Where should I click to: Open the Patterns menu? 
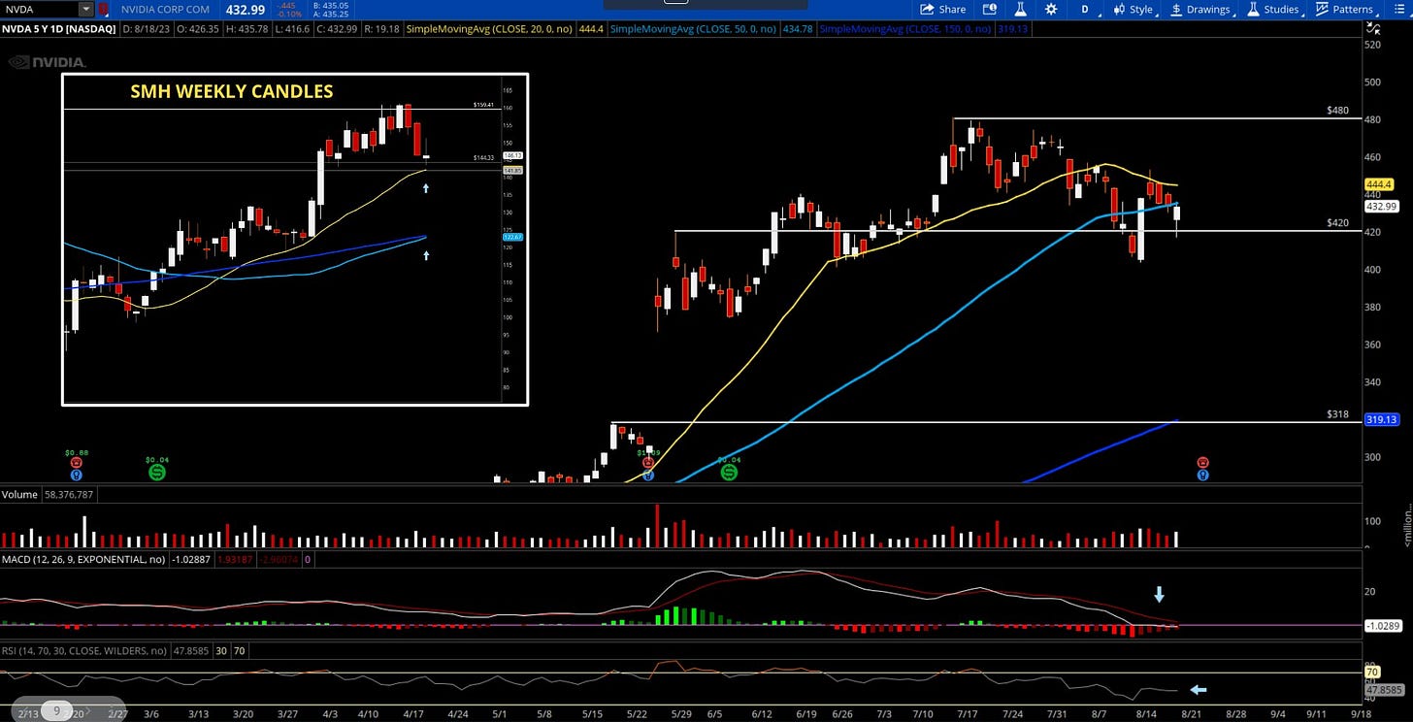1345,10
